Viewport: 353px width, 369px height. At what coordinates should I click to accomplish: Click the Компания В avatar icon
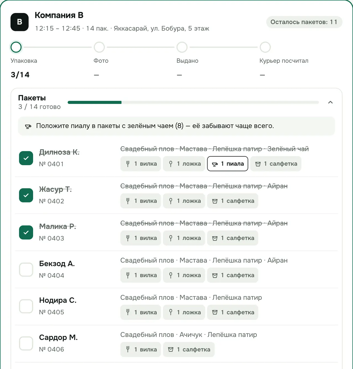[20, 22]
